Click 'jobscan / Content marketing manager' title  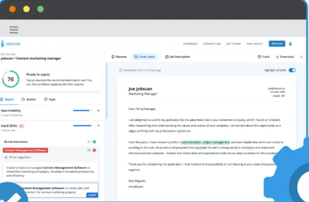coord(31,59)
